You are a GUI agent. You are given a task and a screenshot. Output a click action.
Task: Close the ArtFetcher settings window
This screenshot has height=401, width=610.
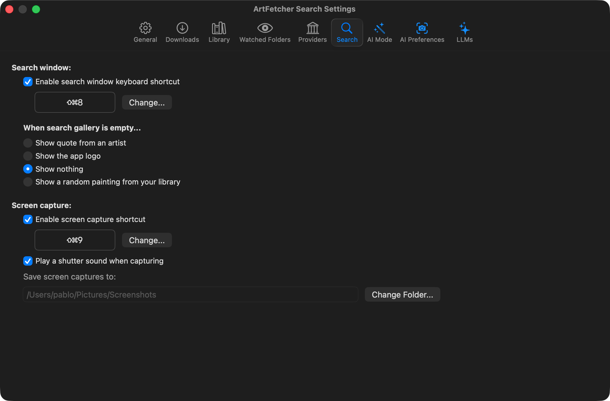[x=9, y=9]
